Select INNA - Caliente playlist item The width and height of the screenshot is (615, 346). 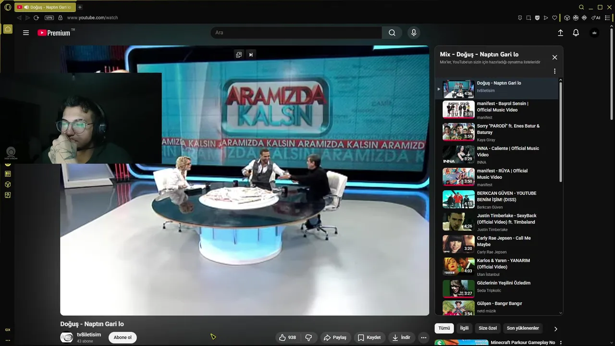point(497,155)
